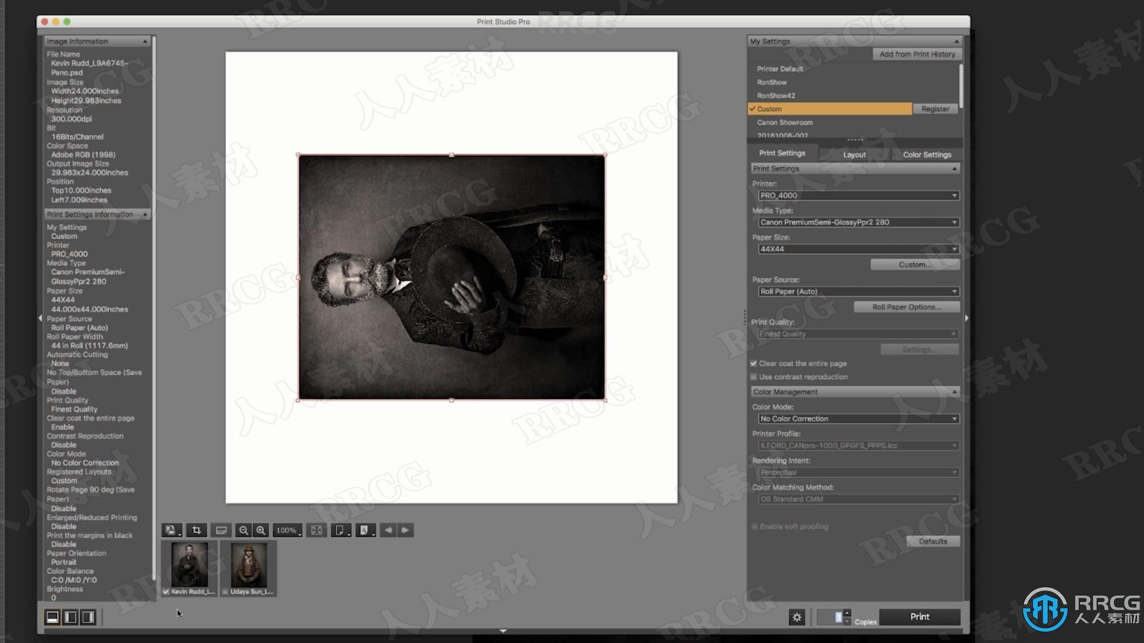This screenshot has width=1144, height=643.
Task: Click the layout view toolbar icon
Action: pos(221,530)
